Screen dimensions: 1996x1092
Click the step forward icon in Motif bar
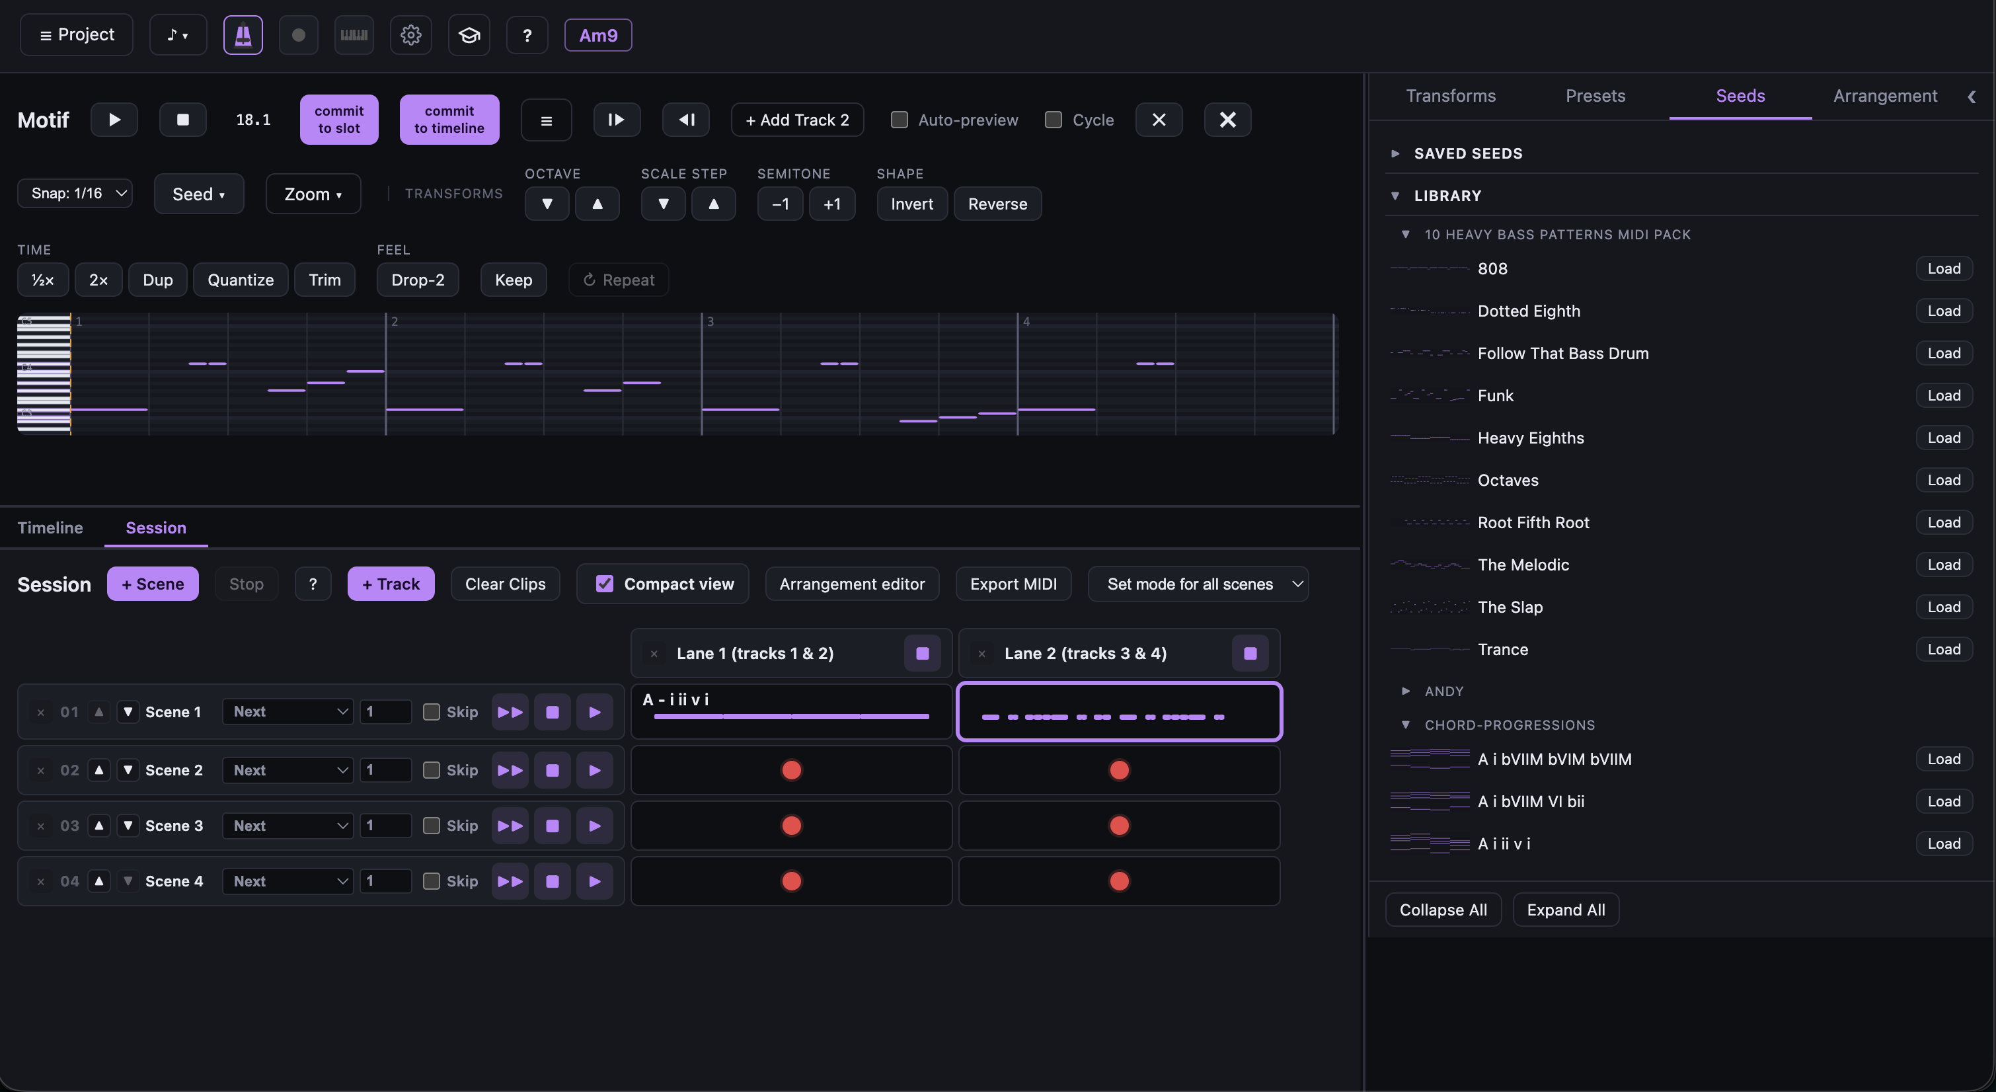tap(617, 120)
